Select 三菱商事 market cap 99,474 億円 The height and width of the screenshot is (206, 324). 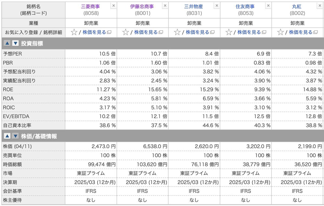click(102, 164)
